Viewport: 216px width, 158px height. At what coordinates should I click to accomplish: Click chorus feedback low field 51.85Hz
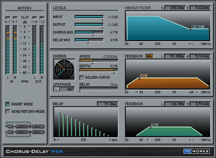coord(175,56)
